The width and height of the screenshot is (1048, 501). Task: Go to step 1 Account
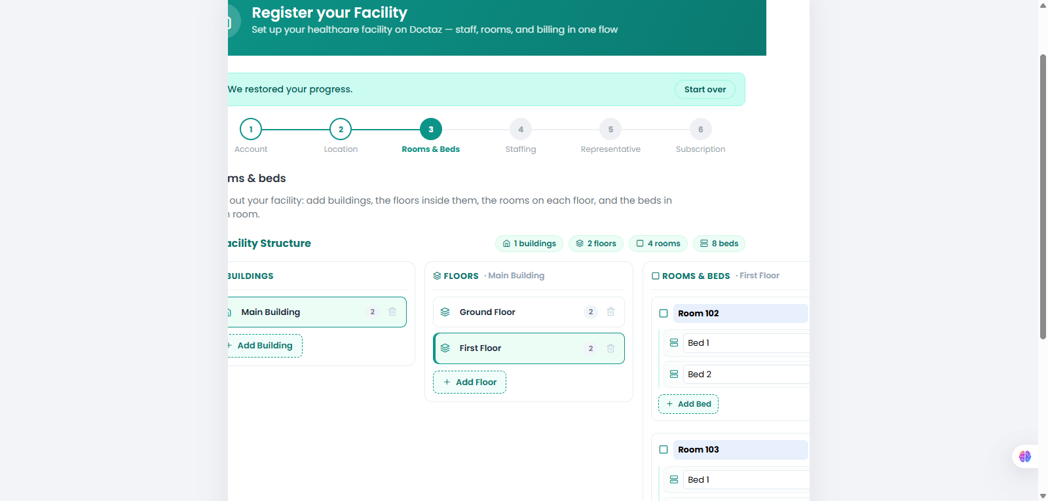(x=251, y=129)
